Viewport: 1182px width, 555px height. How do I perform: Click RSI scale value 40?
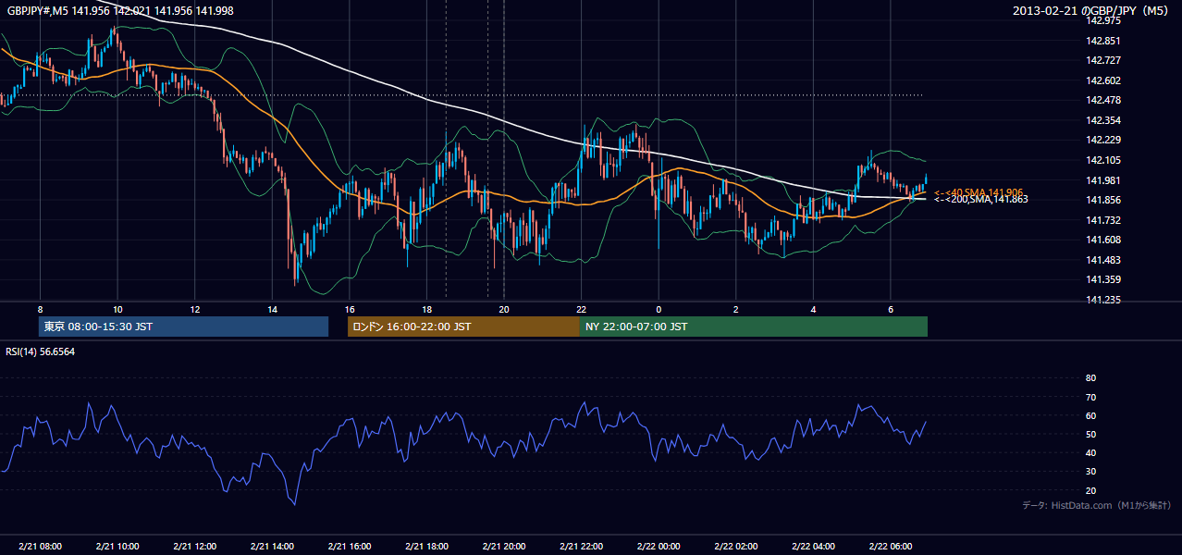pyautogui.click(x=1090, y=452)
